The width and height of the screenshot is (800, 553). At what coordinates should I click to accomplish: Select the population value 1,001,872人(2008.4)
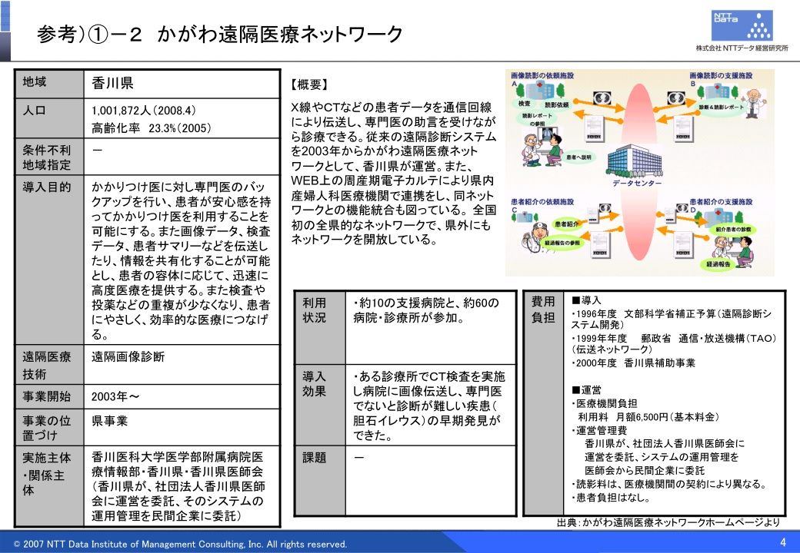pos(143,111)
